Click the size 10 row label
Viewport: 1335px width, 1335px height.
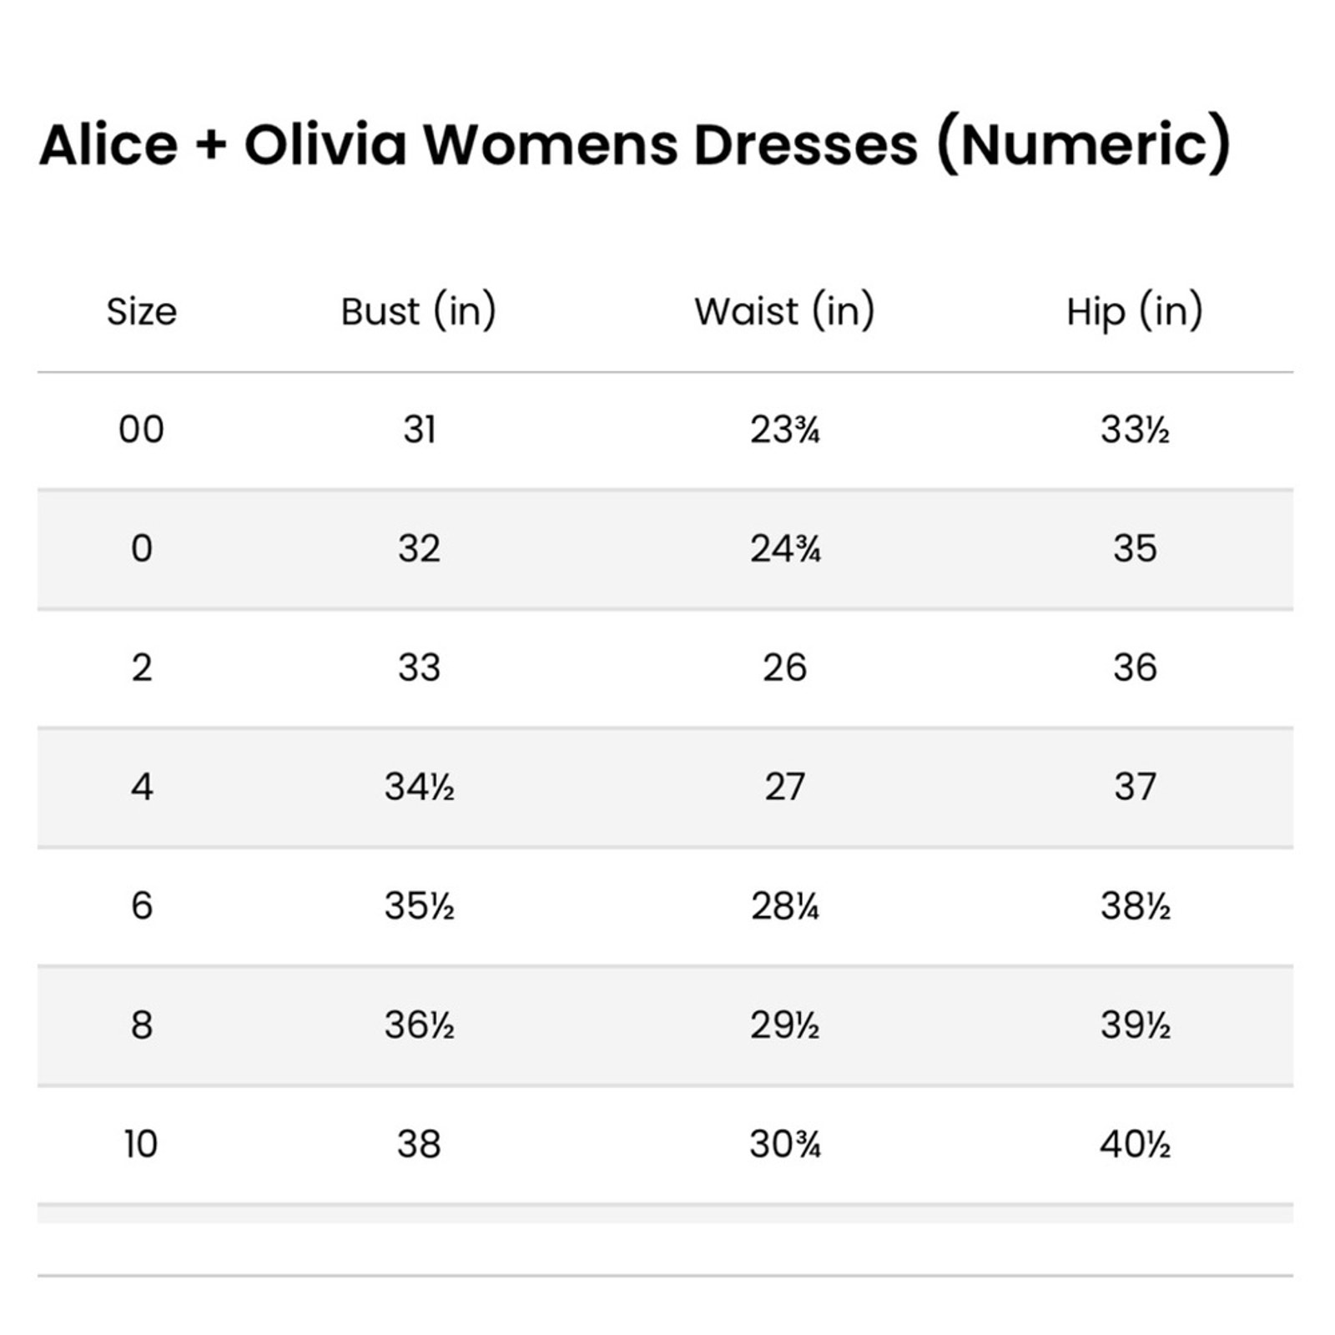[x=141, y=1144]
